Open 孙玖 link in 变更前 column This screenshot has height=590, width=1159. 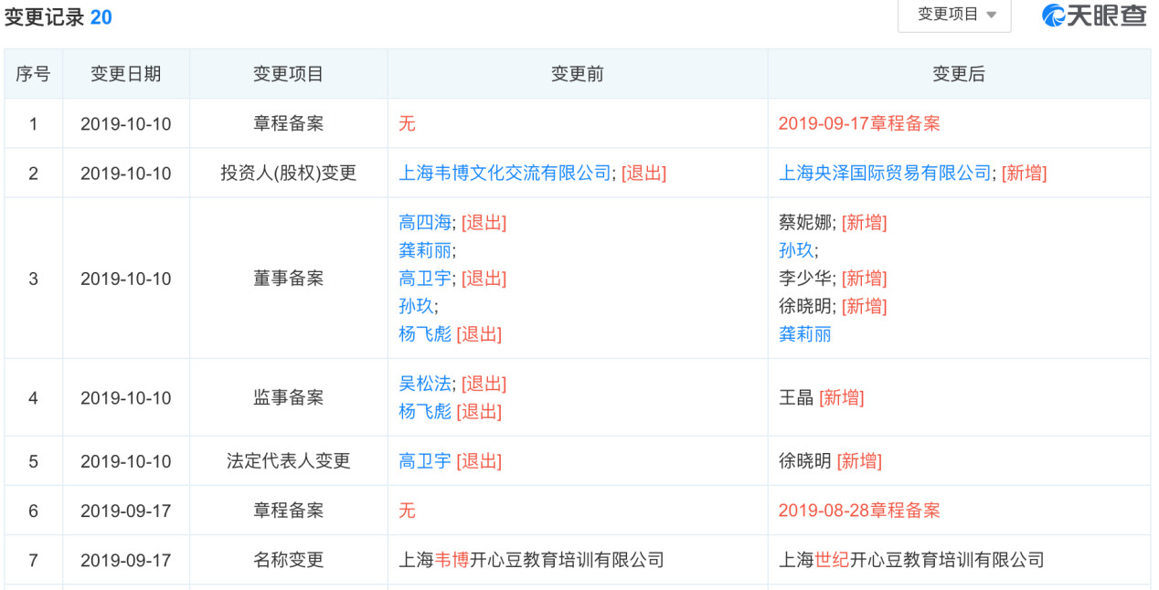pos(416,306)
